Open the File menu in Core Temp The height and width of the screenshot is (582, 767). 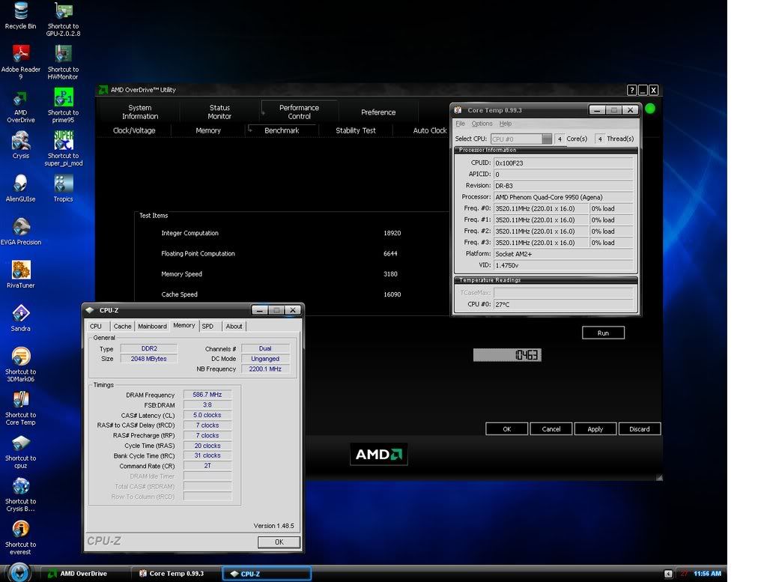pos(461,124)
